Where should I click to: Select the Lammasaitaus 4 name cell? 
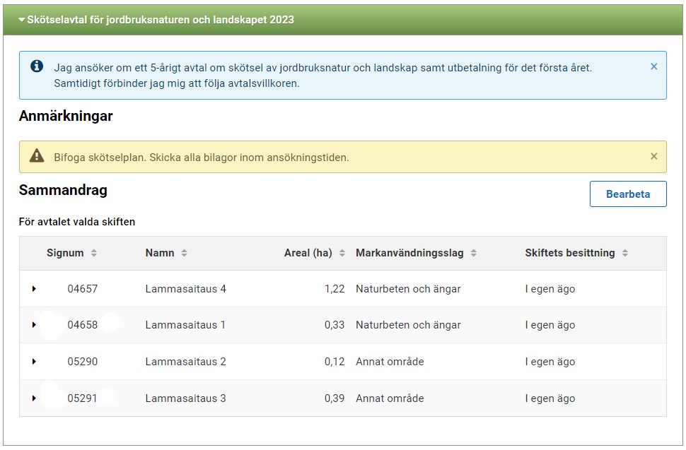[185, 289]
